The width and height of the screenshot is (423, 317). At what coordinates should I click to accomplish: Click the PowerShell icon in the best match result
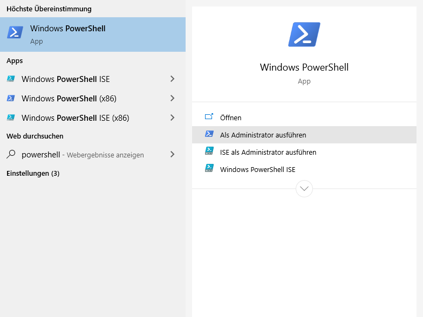click(15, 32)
